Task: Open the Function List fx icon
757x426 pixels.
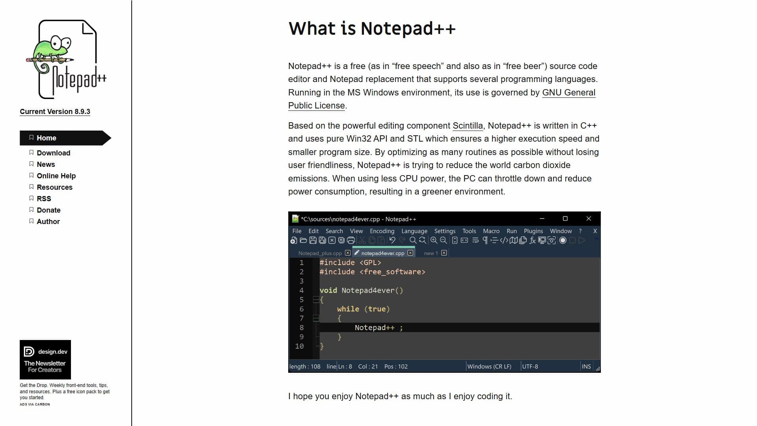Action: [x=533, y=240]
